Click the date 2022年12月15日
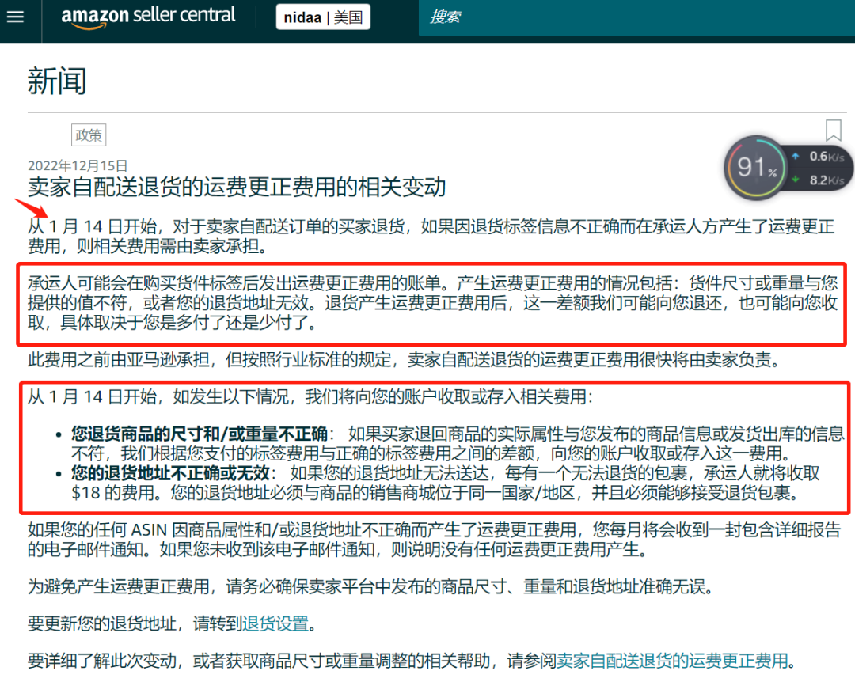 click(78, 165)
